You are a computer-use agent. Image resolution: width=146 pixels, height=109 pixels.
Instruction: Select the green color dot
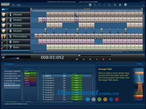coord(99,100)
